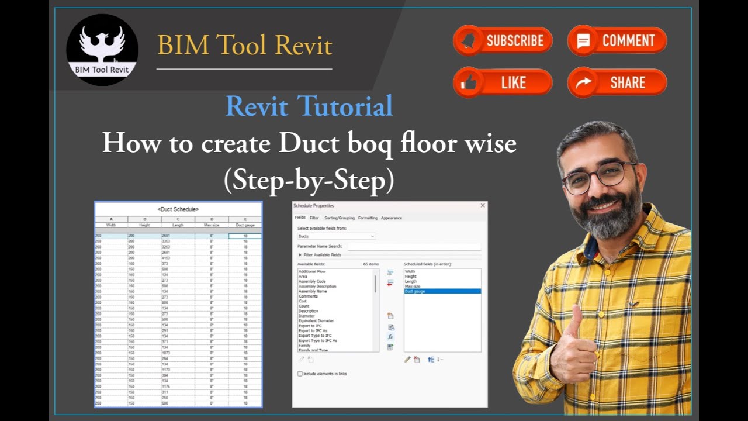Click the 3363 length cell
This screenshot has width=748, height=421.
178,241
